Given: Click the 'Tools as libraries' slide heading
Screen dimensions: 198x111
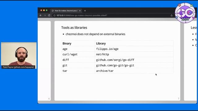Looking at the screenshot, I should click(74, 27).
